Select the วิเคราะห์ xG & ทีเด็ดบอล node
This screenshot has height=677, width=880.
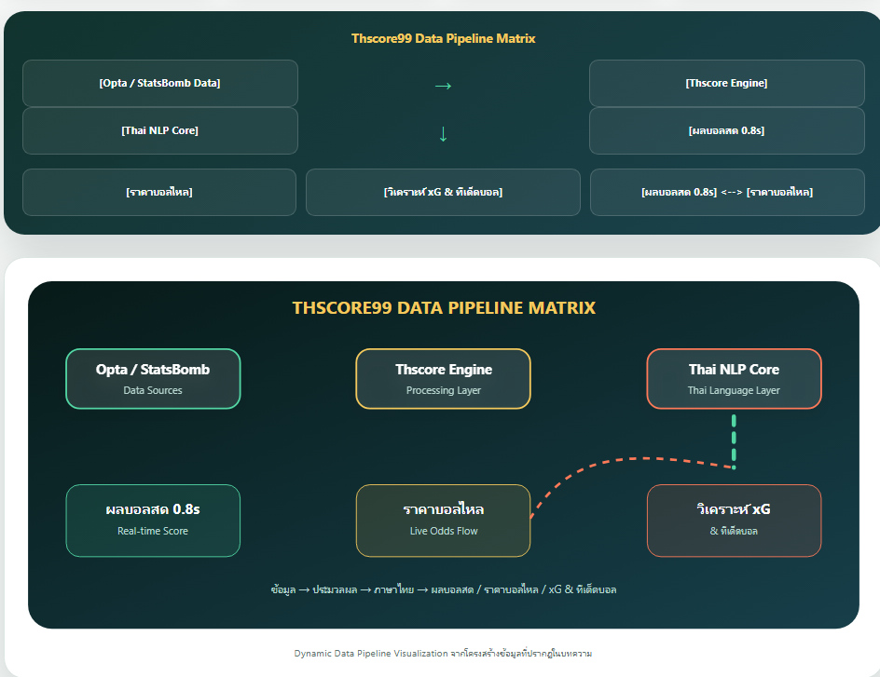point(734,521)
